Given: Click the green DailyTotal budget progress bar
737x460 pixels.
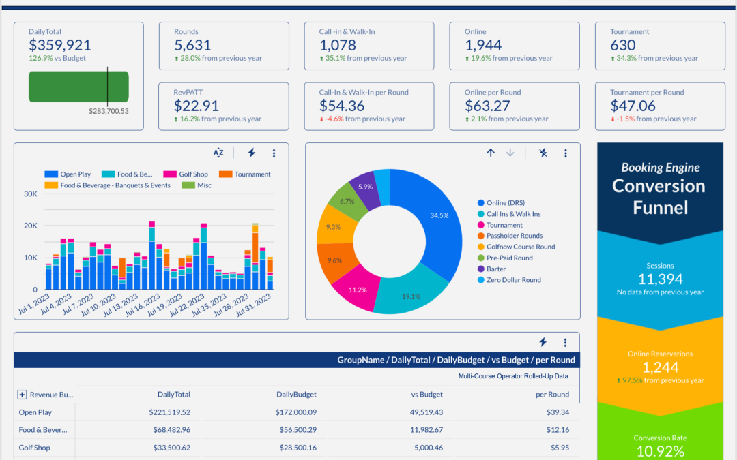Looking at the screenshot, I should point(78,87).
